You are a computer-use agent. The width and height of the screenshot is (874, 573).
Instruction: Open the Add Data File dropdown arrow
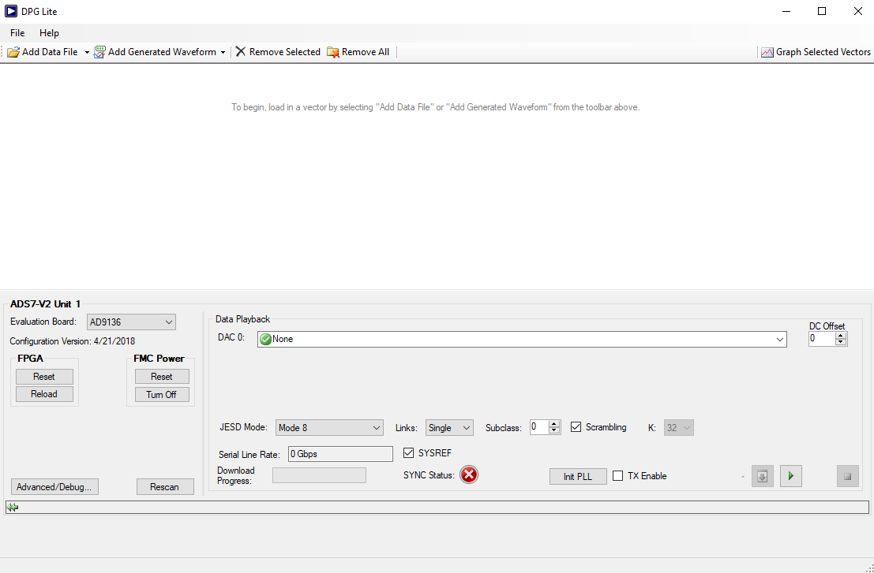pos(87,52)
